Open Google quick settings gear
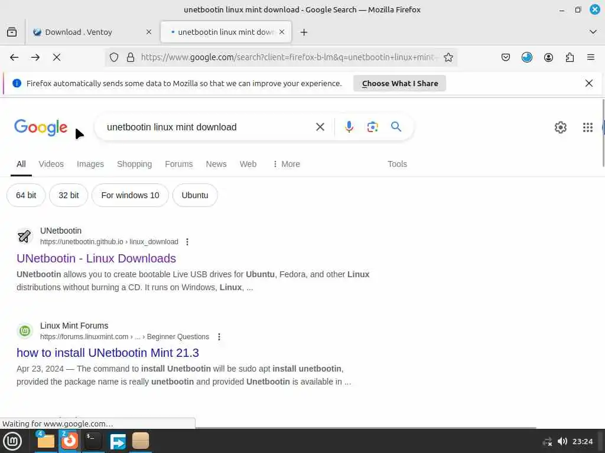Viewport: 605px width, 453px height. coord(561,127)
